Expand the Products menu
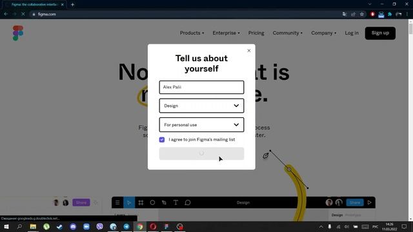Screen dimensions: 413x232 (192, 33)
